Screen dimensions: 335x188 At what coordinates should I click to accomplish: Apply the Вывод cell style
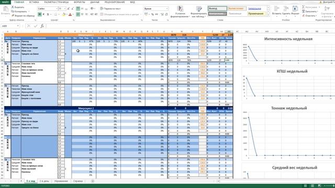coord(218,8)
